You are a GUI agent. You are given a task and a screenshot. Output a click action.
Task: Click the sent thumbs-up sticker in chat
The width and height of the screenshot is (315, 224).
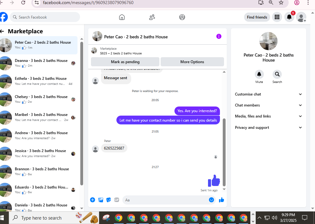[214, 181]
